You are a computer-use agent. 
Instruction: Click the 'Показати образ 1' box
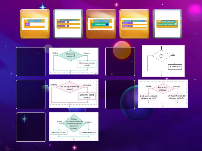(88, 132)
